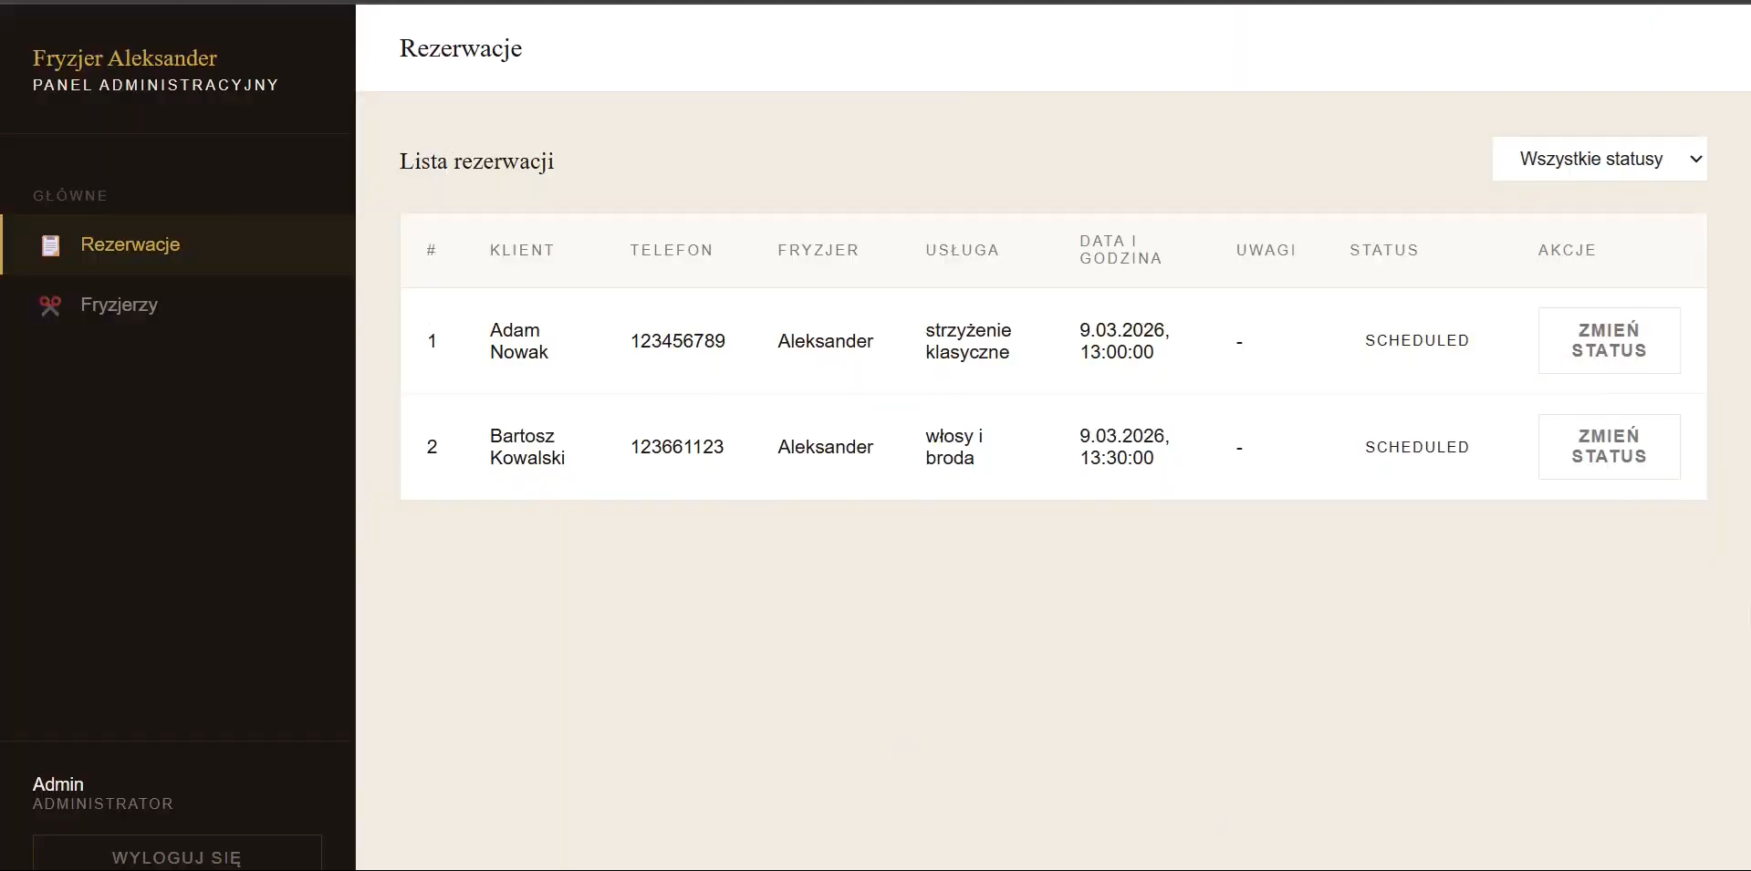Click the Fryzjer Aleksander brand title

[125, 58]
